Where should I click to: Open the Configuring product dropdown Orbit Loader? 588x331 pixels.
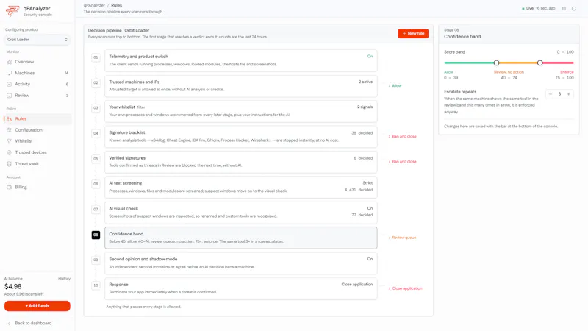37,40
